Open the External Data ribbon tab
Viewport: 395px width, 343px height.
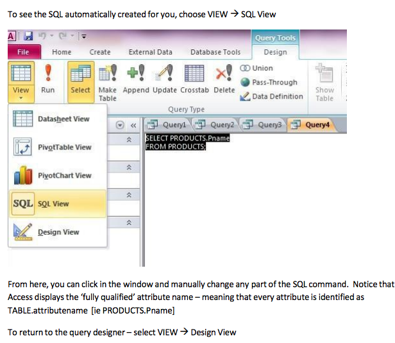point(151,52)
